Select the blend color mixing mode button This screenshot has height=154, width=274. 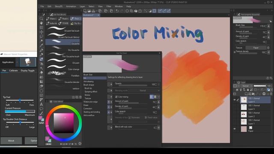[x=152, y=97]
